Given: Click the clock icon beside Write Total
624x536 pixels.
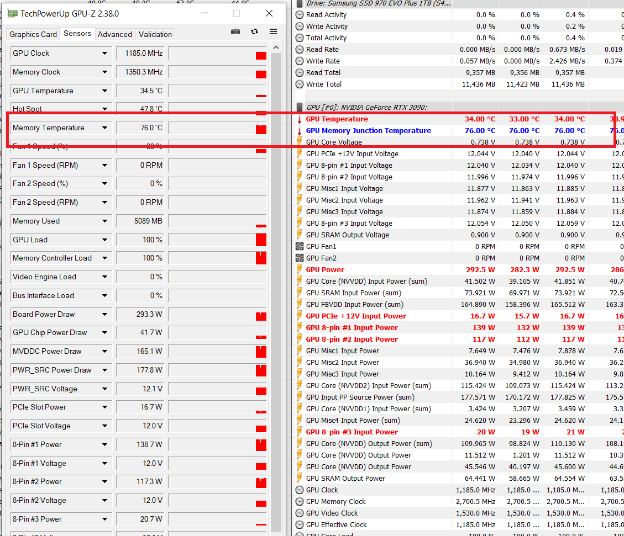Looking at the screenshot, I should (300, 84).
